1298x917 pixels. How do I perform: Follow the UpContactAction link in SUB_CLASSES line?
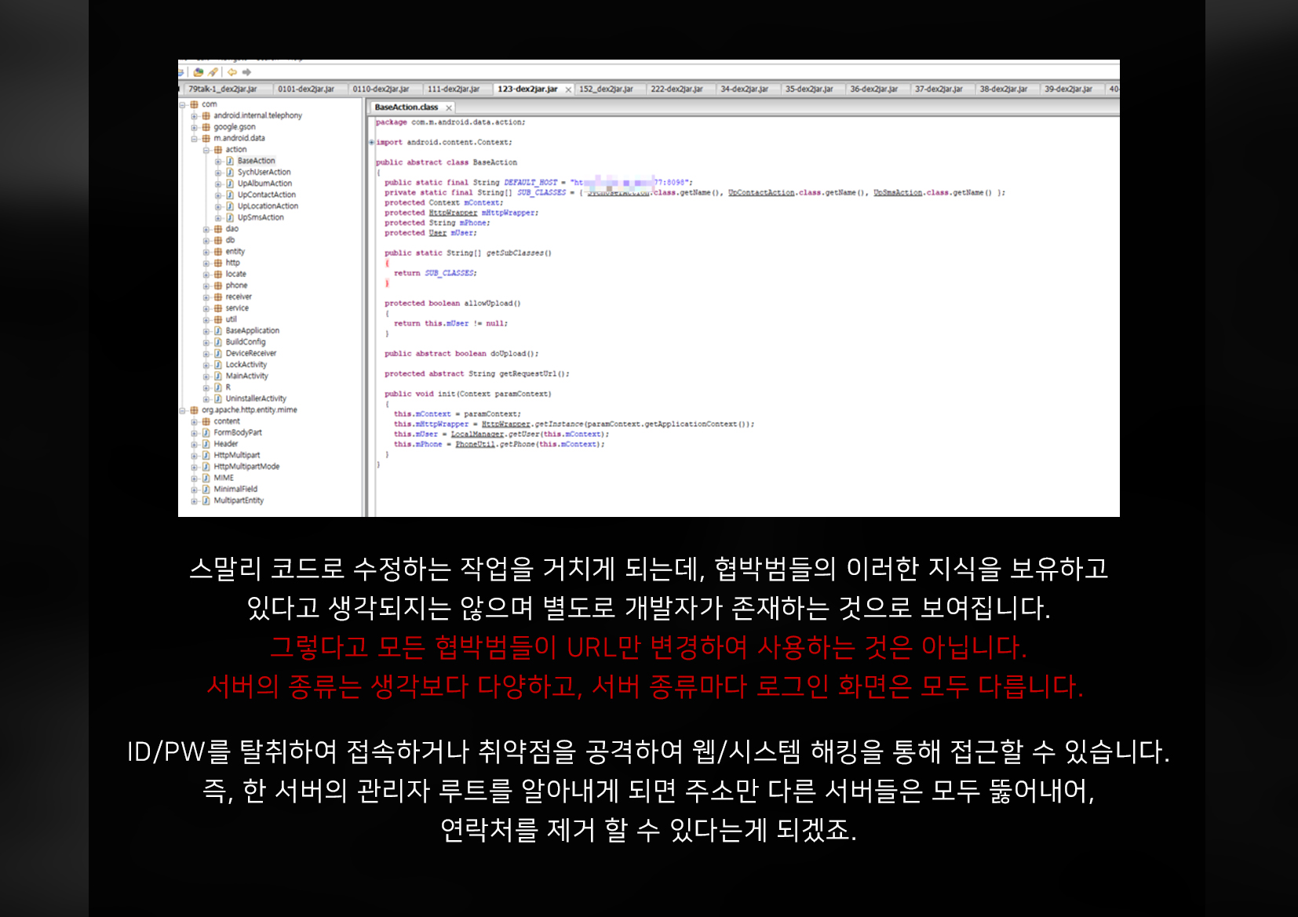pyautogui.click(x=761, y=192)
